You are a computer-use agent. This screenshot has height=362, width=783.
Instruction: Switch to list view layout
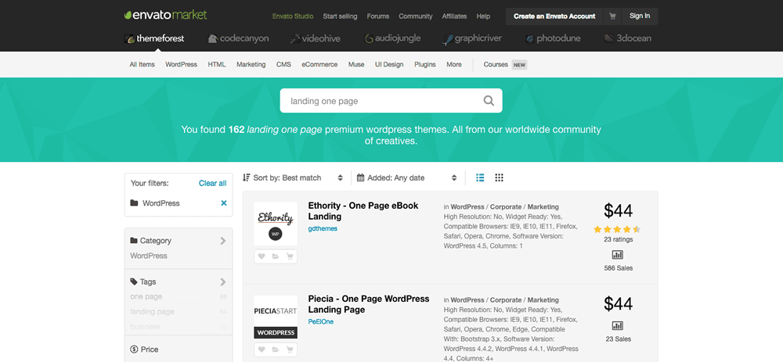pos(480,177)
